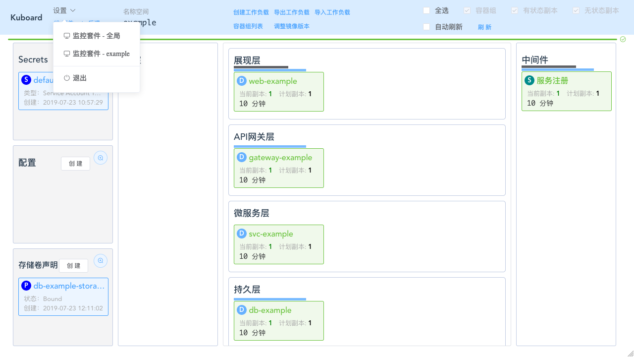Image resolution: width=634 pixels, height=357 pixels.
Task: Click the power icon next to 退出
Action: pyautogui.click(x=66, y=77)
